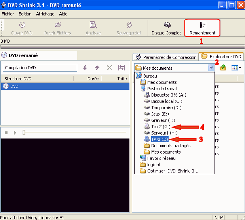Select Mes documents under Bureau
The image size is (245, 220).
[162, 82]
